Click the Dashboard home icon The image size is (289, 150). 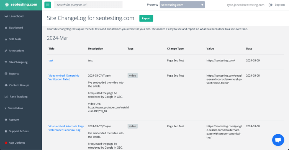click(x=6, y=28)
